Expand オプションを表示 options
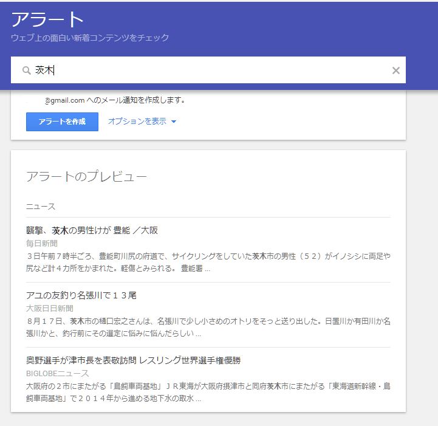The width and height of the screenshot is (438, 426). 137,122
